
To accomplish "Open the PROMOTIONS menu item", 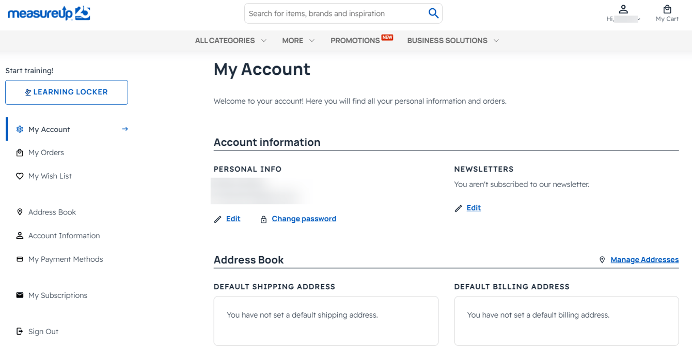I will coord(356,40).
